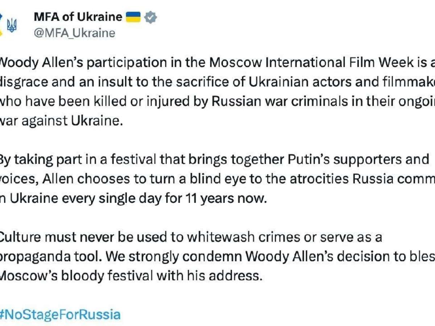Click the Ukrainian flag emoji beside the name
The image size is (435, 326).
pos(133,17)
